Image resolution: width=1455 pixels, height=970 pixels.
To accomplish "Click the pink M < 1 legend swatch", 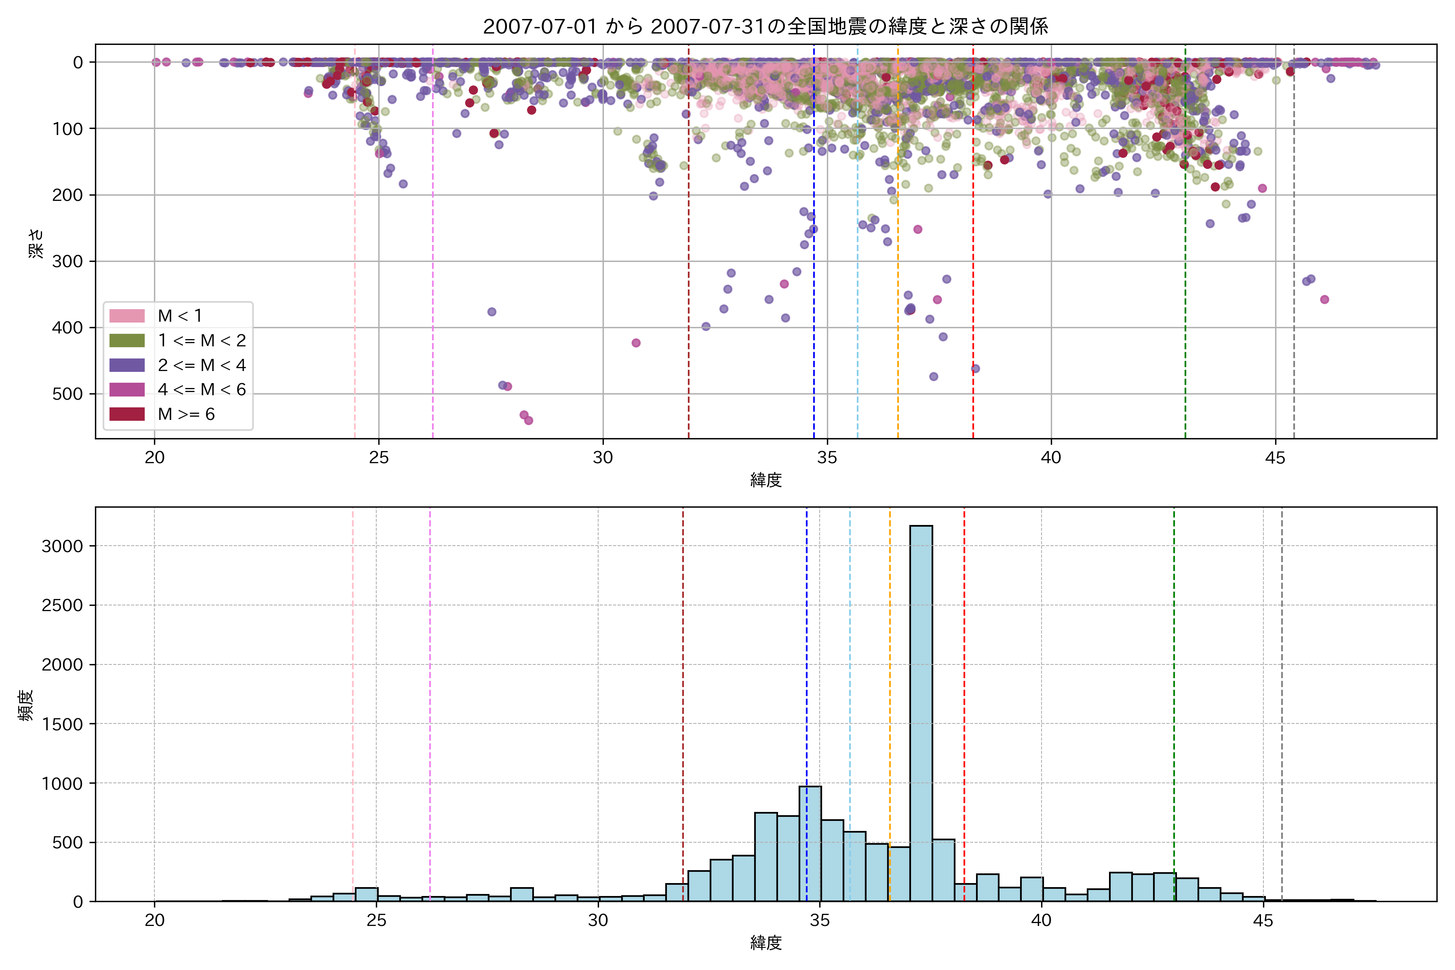I will (x=127, y=316).
